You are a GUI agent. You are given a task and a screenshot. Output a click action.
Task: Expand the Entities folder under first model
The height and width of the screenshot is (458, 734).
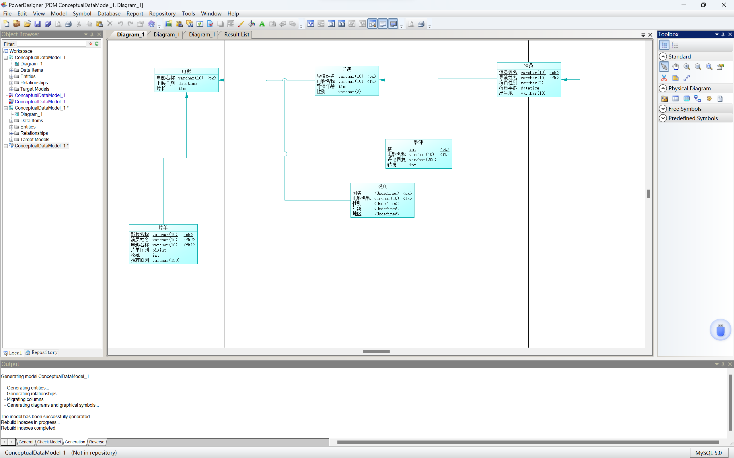tap(11, 77)
